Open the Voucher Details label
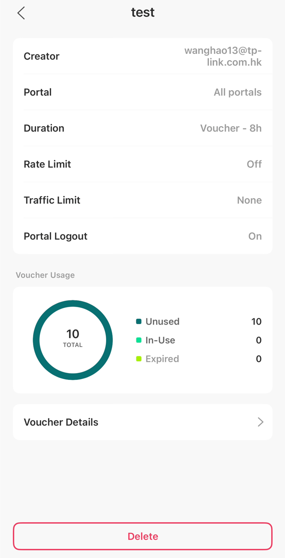 [61, 422]
